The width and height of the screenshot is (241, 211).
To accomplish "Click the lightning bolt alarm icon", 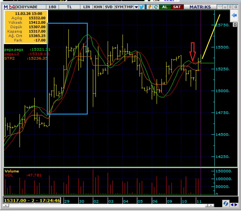I will tap(150, 7).
